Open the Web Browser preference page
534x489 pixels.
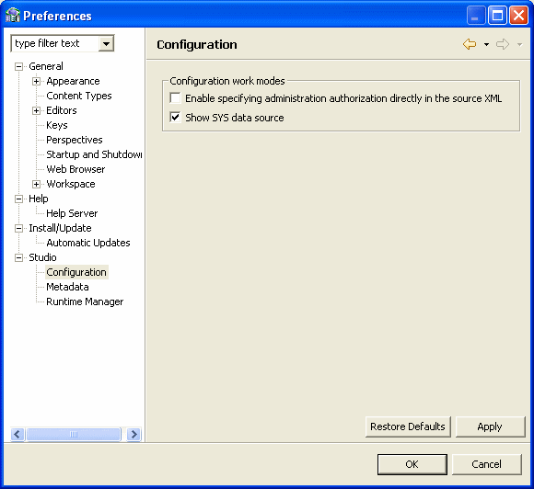pyautogui.click(x=75, y=169)
